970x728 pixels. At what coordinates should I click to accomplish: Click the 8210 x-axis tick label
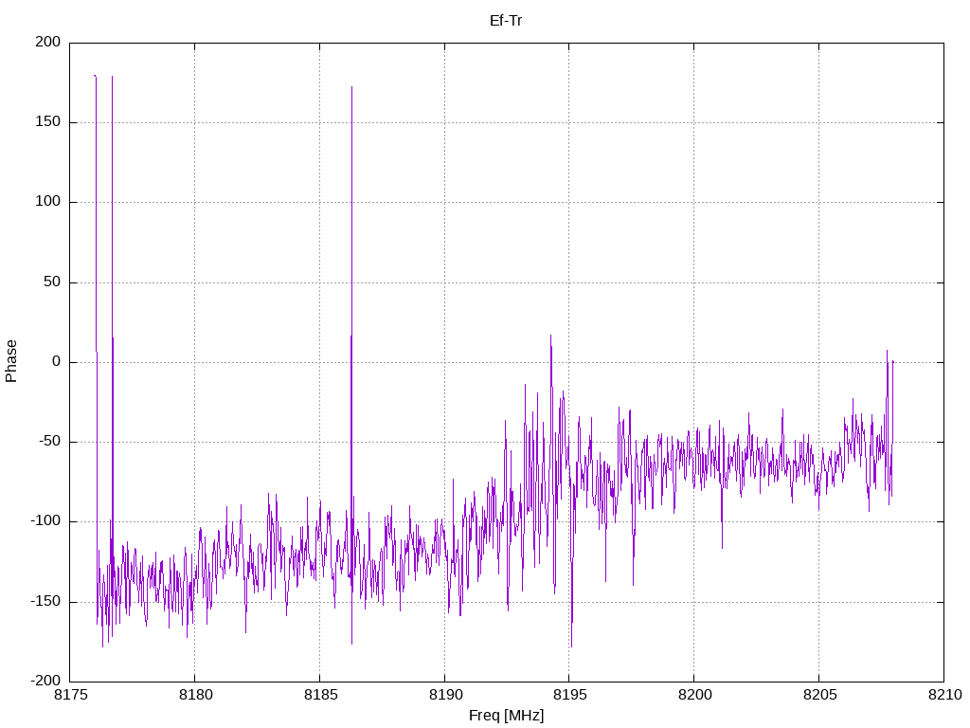(944, 695)
